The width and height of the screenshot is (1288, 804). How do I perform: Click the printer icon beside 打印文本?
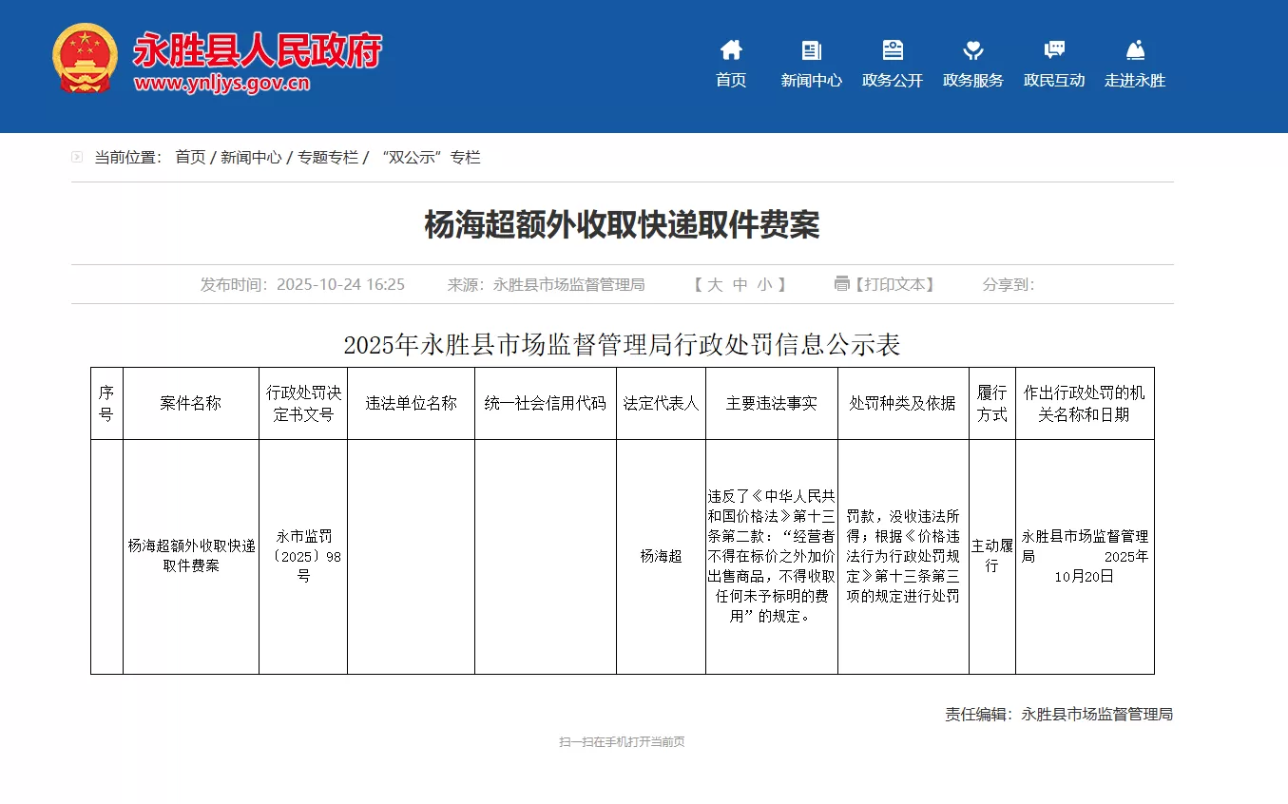pos(840,283)
